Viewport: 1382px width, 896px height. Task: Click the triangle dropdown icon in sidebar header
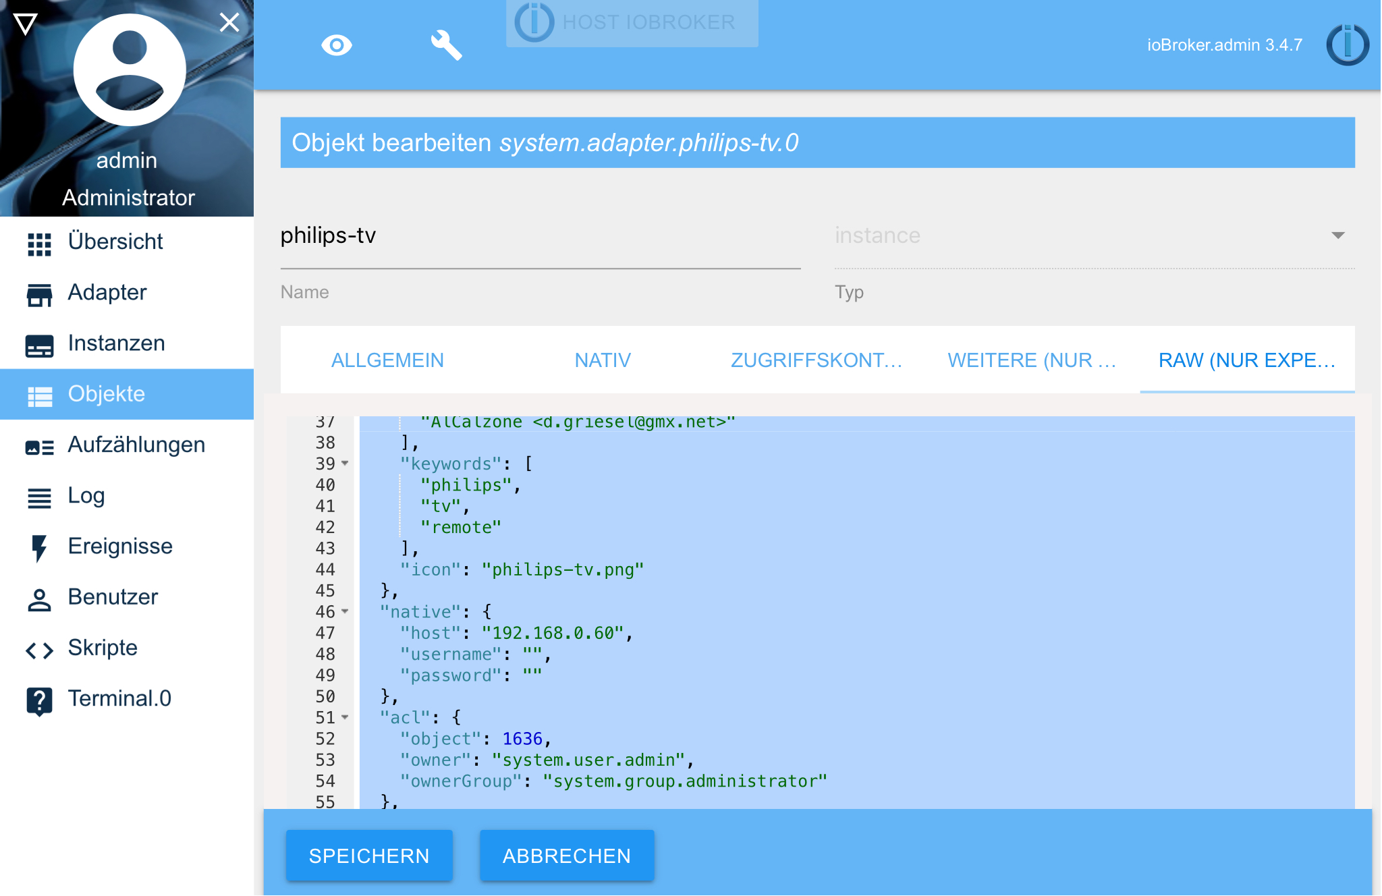coord(25,24)
